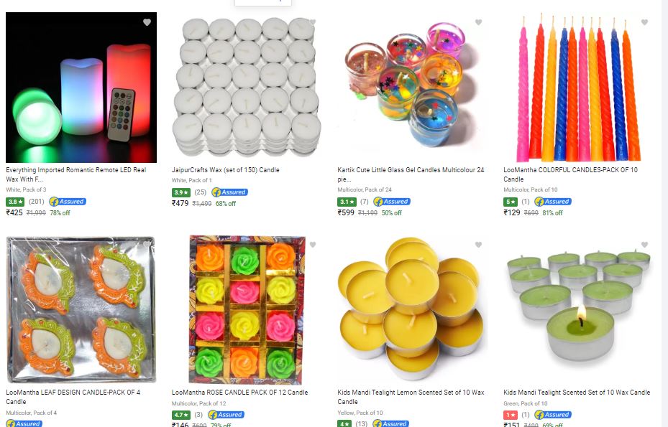This screenshot has height=427, width=668.
Task: Add Kartik Glass Gel Candles to wishlist heart
Action: point(478,22)
